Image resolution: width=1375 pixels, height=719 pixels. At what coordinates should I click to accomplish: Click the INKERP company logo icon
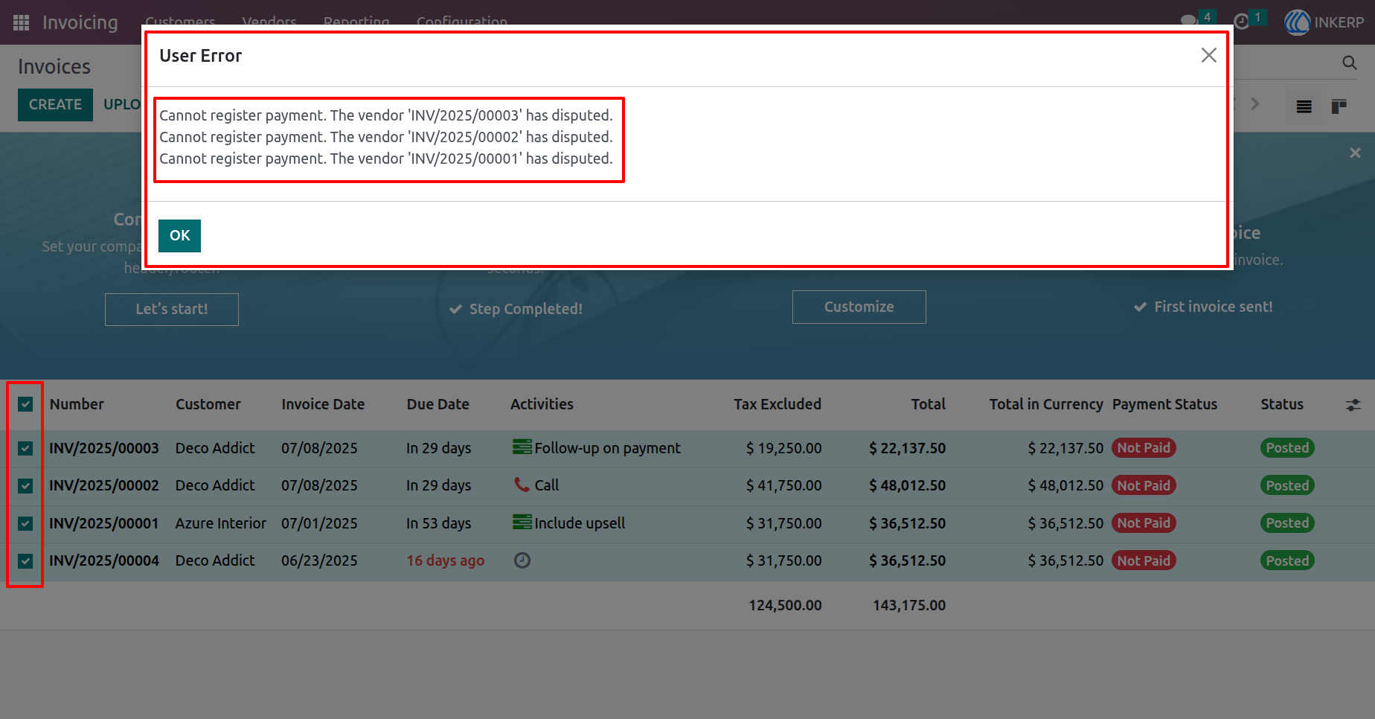click(x=1298, y=22)
